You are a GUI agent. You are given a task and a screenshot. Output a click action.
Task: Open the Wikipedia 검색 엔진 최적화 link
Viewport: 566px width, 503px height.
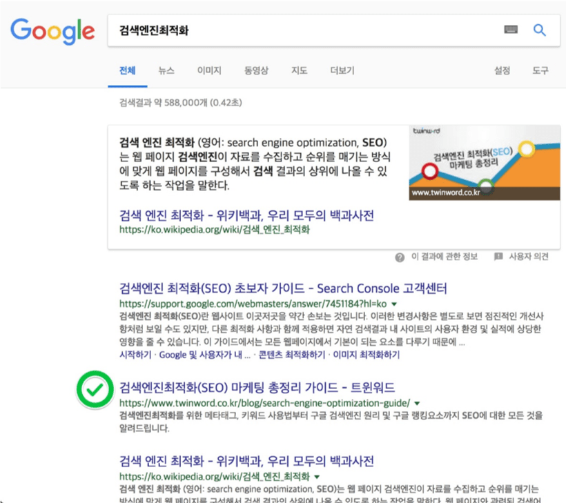coord(246,216)
